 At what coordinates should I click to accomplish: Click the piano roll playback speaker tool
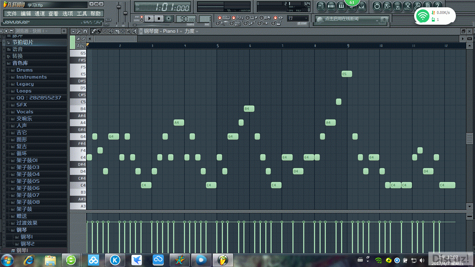(x=134, y=31)
